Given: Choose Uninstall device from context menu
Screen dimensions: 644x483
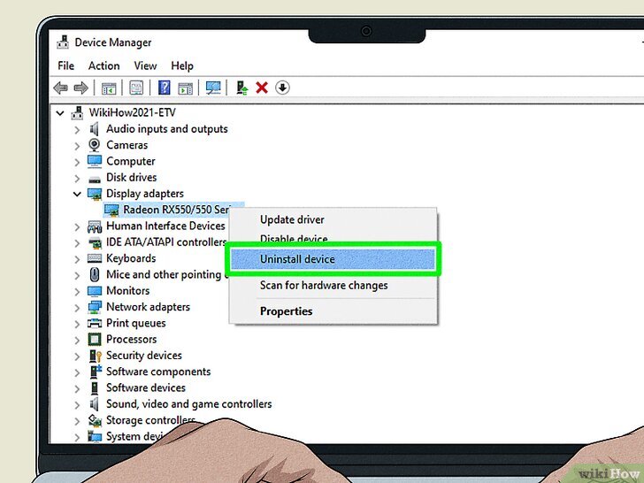Looking at the screenshot, I should 333,259.
